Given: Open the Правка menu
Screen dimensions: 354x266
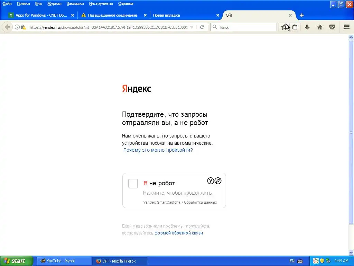Looking at the screenshot, I should pos(23,3).
